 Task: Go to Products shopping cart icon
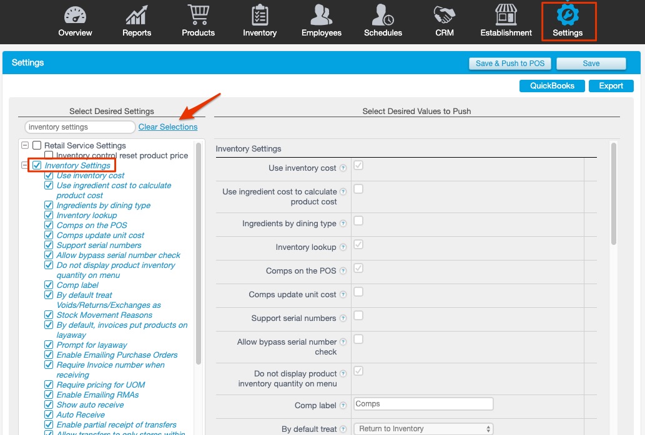(x=198, y=15)
